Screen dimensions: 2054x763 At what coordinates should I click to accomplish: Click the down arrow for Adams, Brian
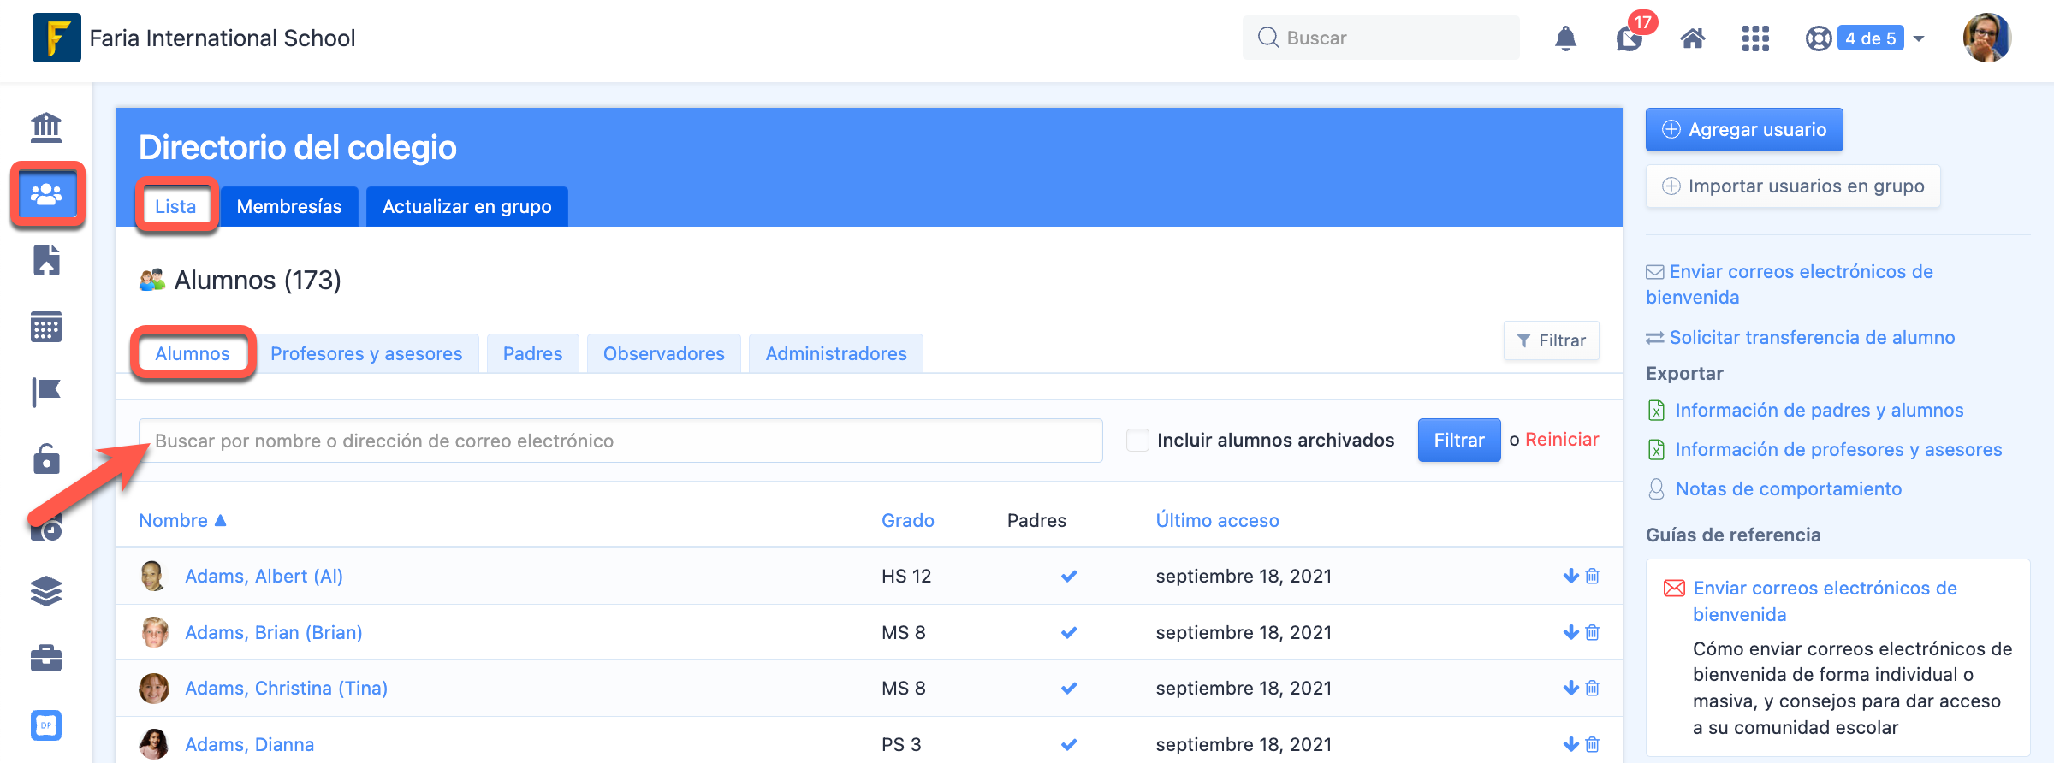point(1570,632)
